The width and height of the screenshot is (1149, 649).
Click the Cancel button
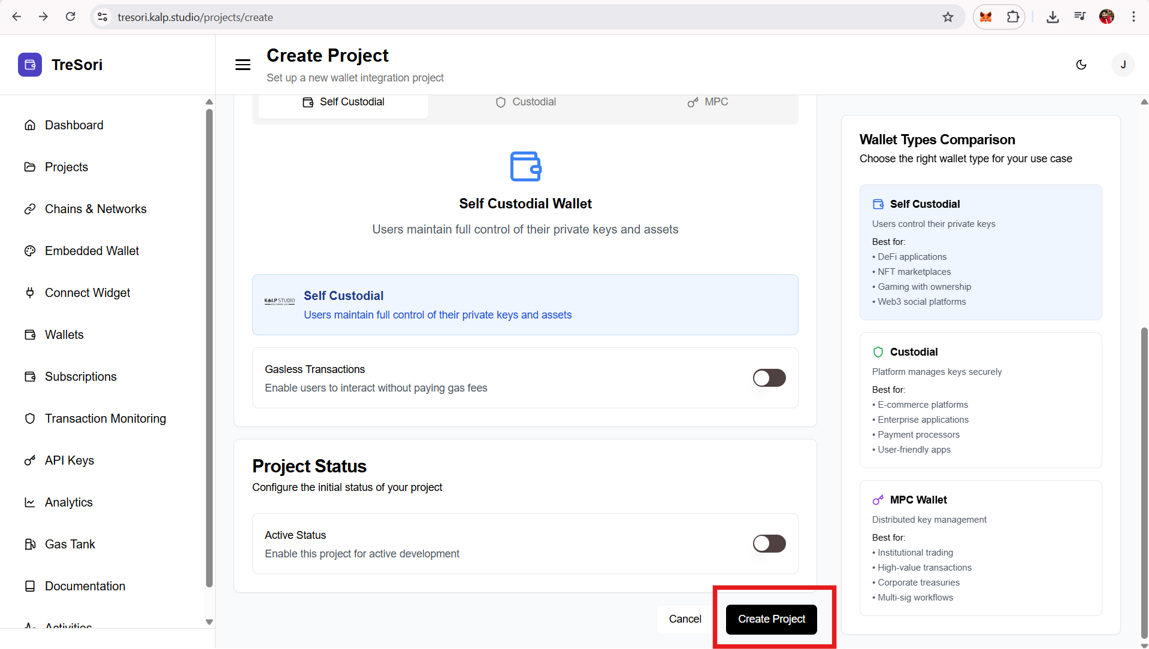(685, 619)
